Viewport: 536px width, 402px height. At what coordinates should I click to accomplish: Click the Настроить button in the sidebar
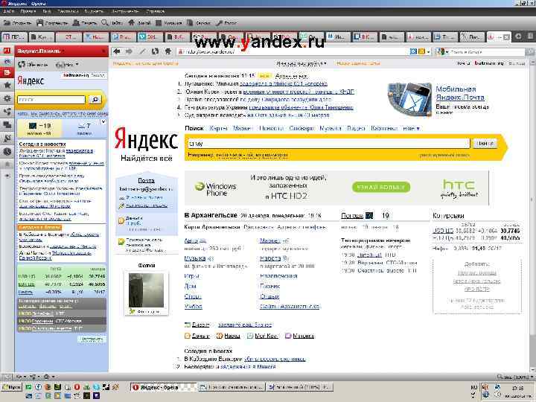pyautogui.click(x=92, y=339)
